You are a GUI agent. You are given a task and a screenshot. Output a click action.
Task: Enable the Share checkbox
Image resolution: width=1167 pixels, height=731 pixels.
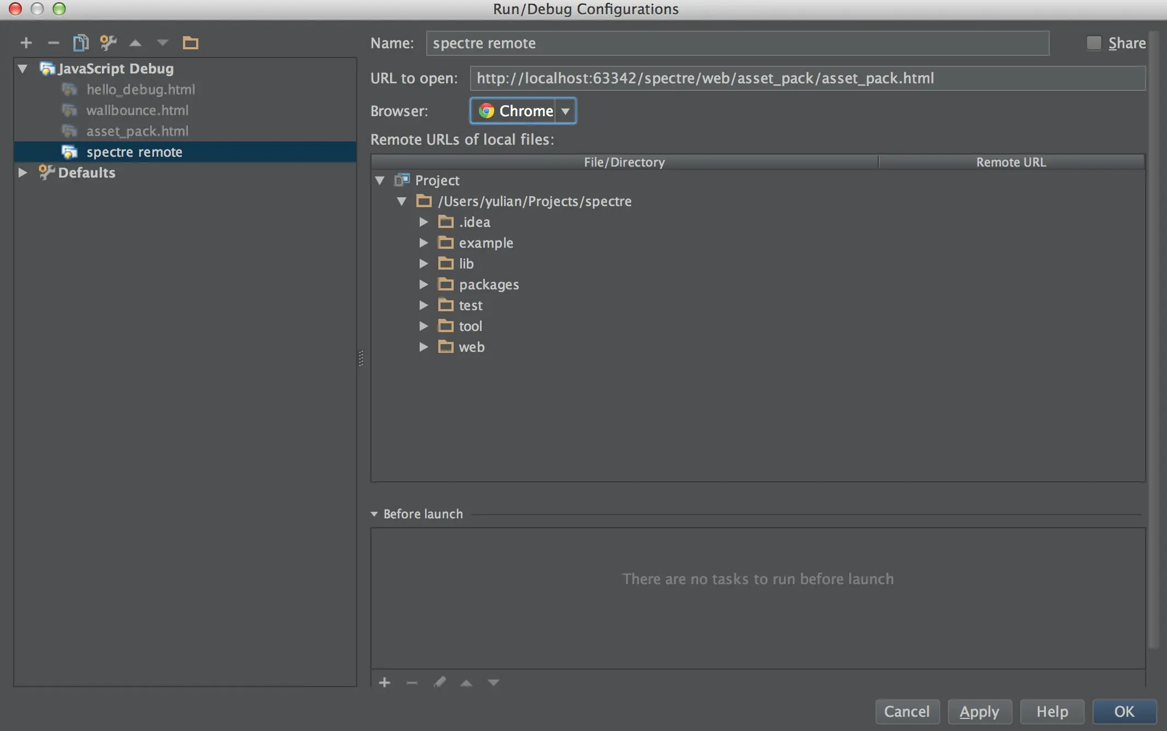[1095, 43]
